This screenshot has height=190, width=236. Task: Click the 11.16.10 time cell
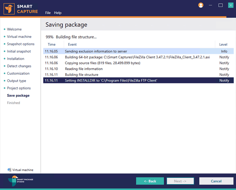[x=51, y=69]
